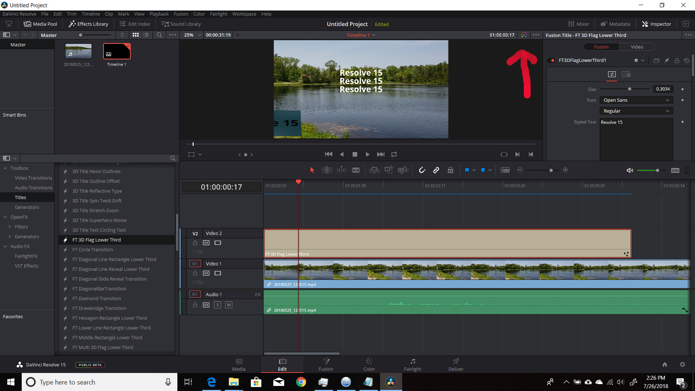Expand OpenFX Filters subcategory
695x391 pixels.
[x=10, y=227]
